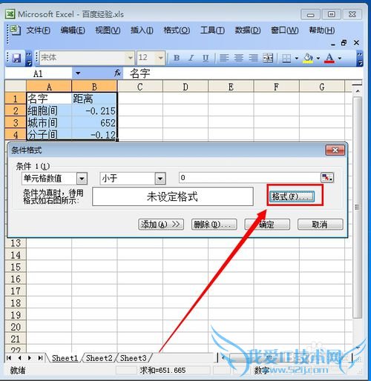
Task: Go to first sheet navigation arrow
Action: (x=9, y=358)
